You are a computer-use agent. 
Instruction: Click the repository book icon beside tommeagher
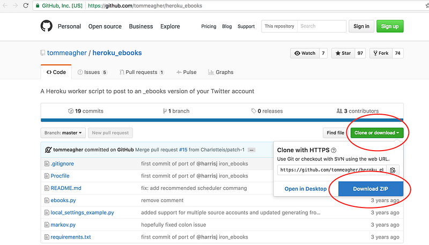point(43,53)
